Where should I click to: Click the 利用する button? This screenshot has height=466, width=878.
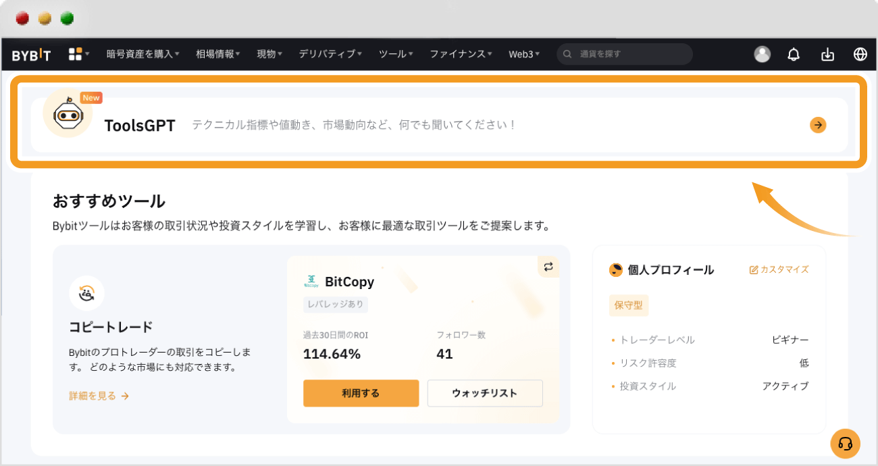click(361, 393)
